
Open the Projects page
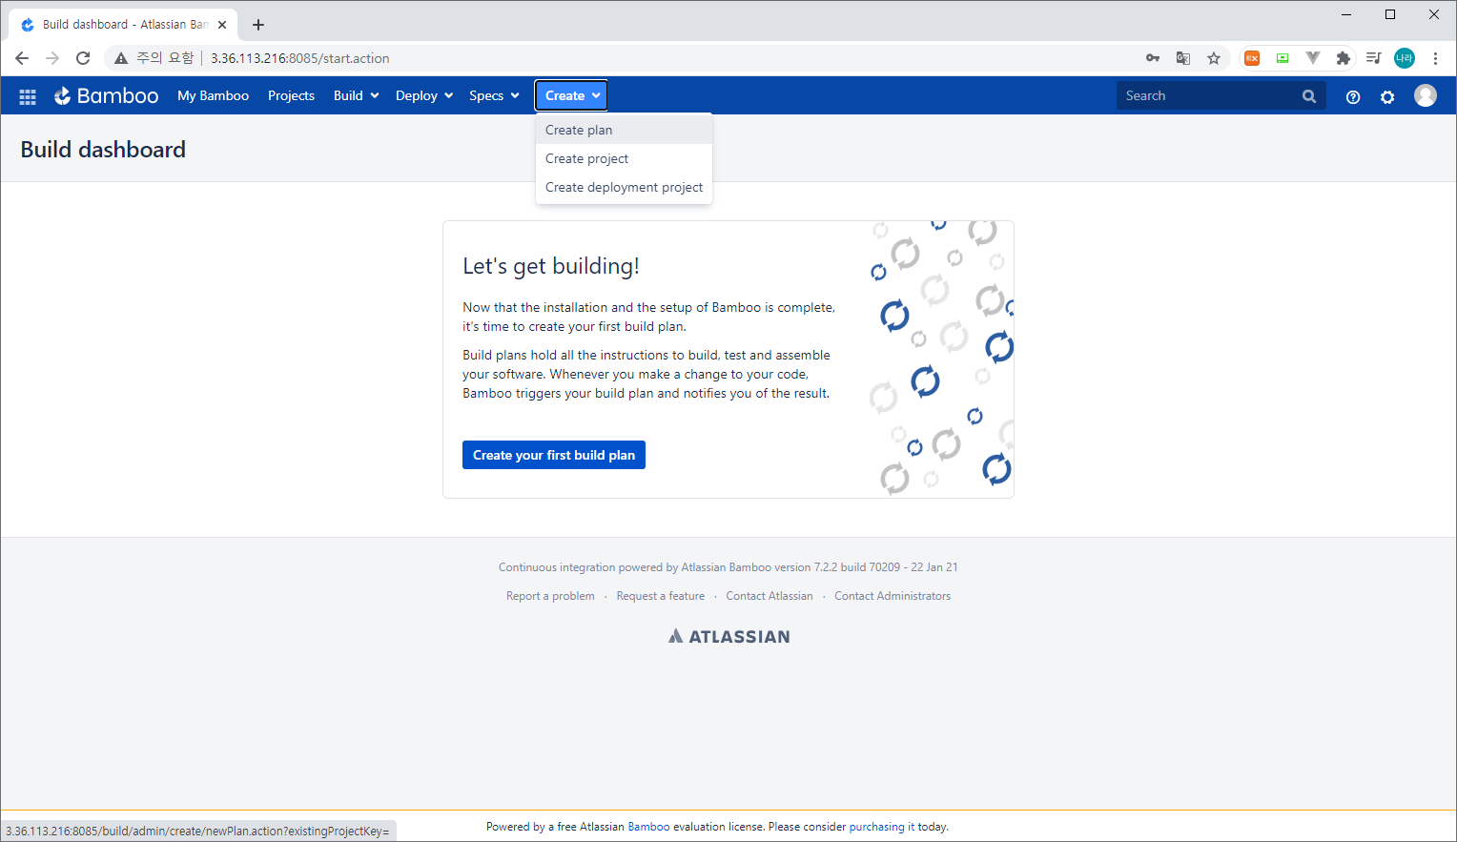(x=291, y=95)
